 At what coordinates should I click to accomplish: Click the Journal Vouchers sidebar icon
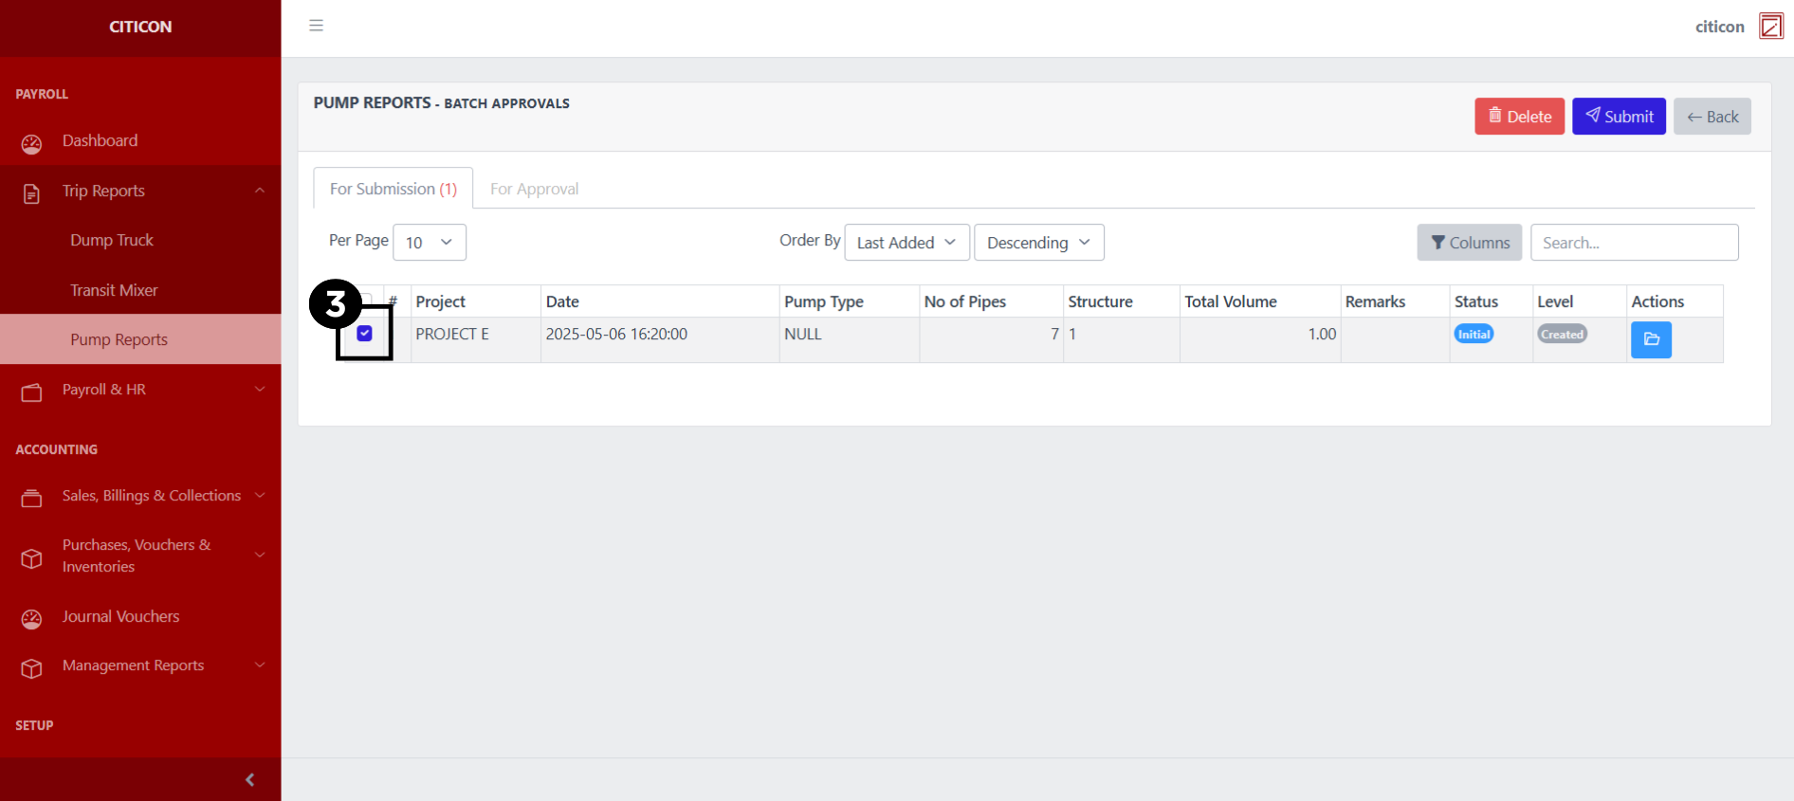pos(31,619)
